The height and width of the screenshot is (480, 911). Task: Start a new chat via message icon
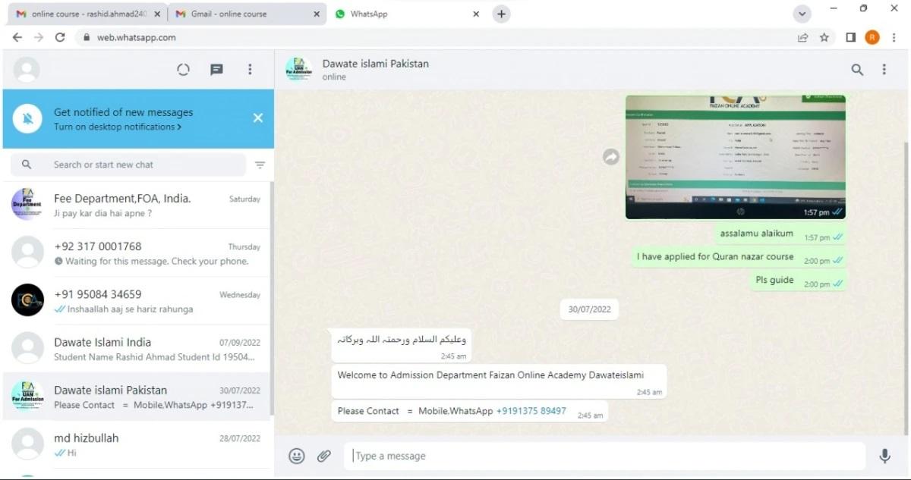coord(216,70)
